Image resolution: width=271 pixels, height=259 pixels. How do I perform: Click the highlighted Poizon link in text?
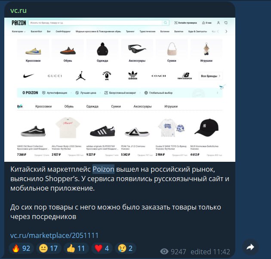click(x=103, y=169)
